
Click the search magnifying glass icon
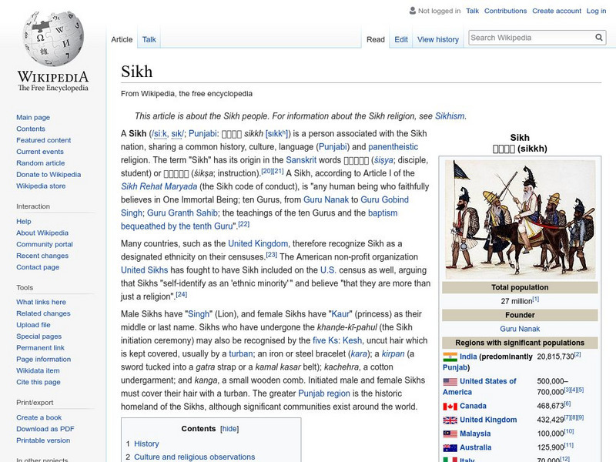point(599,36)
